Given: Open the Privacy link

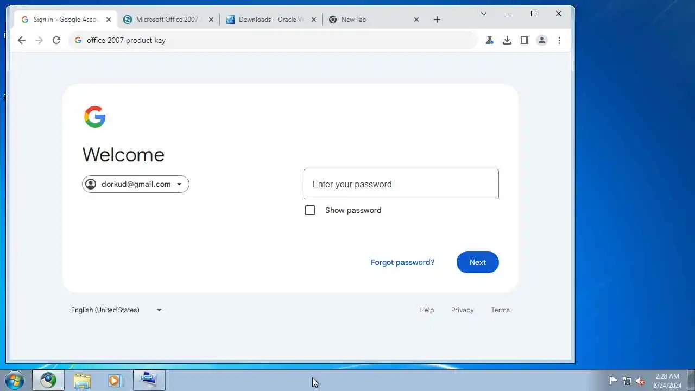Looking at the screenshot, I should click(x=463, y=310).
